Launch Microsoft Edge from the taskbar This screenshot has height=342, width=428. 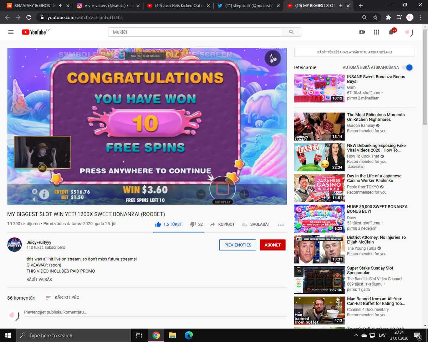point(189,335)
